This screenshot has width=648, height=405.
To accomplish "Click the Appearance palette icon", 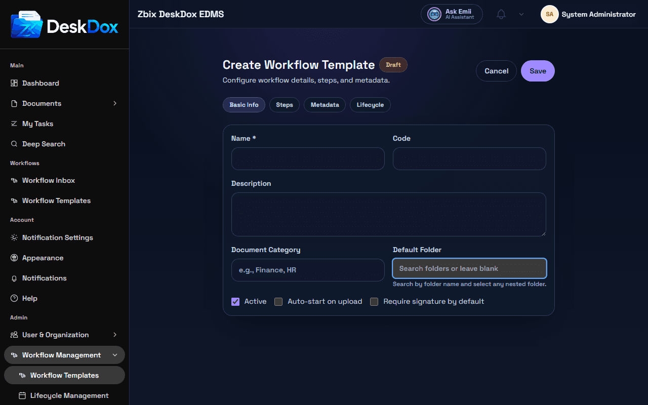I will (14, 258).
